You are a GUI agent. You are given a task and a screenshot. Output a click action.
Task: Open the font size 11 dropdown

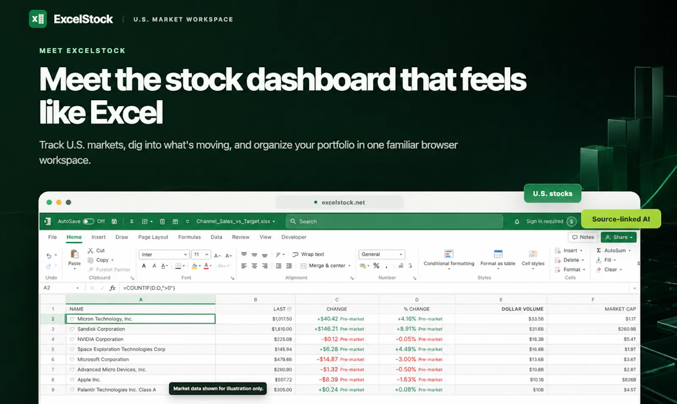coord(201,255)
